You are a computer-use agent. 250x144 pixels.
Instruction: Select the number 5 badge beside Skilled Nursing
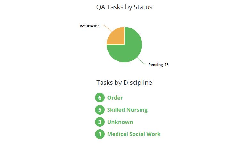pyautogui.click(x=100, y=110)
